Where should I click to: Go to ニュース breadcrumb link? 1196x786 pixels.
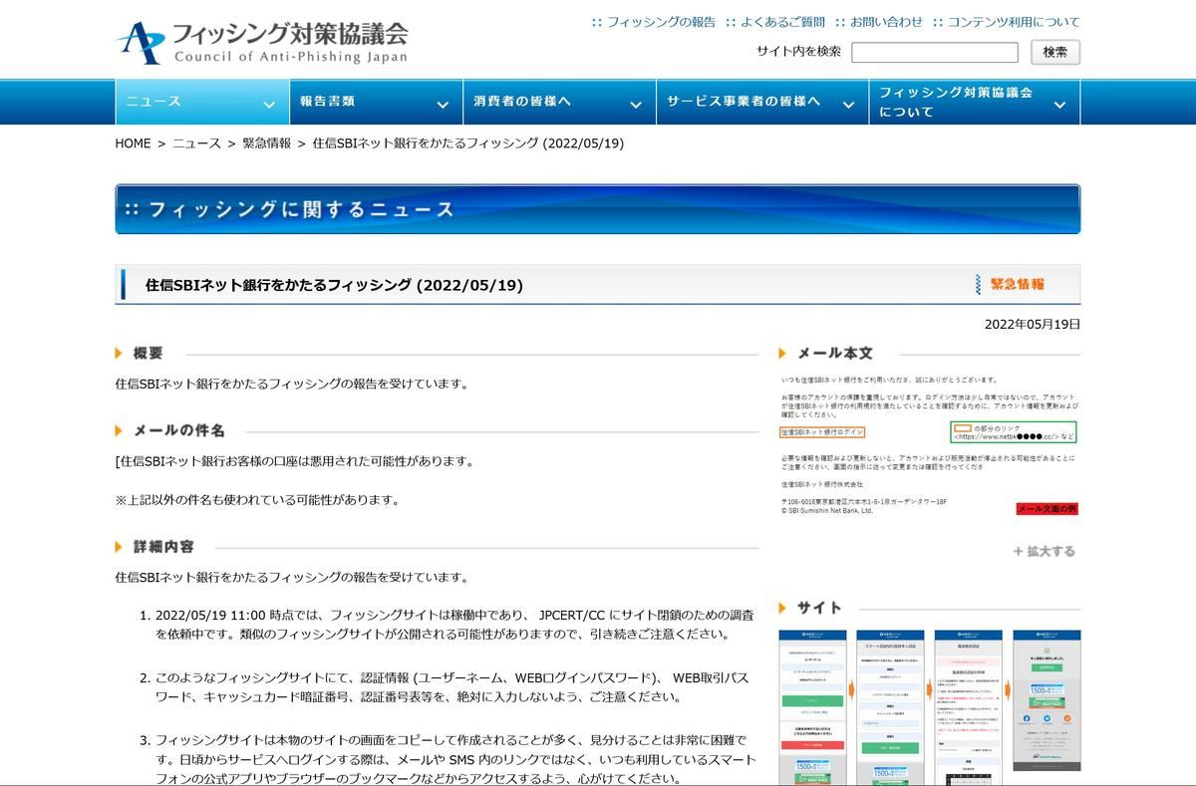click(x=196, y=143)
